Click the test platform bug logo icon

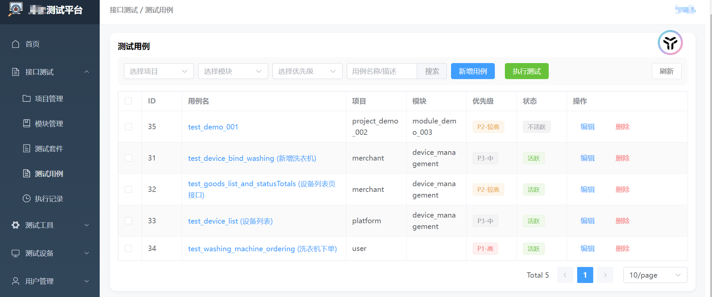(15, 9)
